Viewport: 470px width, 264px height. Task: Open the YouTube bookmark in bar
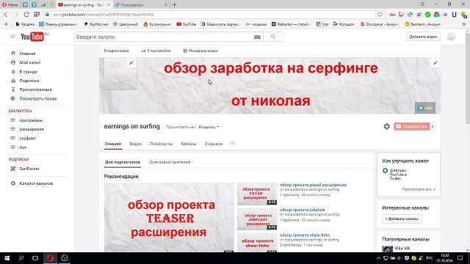pyautogui.click(x=186, y=24)
